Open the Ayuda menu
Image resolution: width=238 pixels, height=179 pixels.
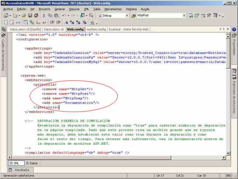145,9
